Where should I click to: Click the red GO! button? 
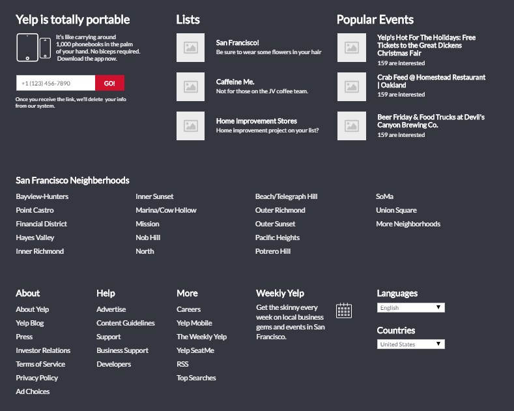[110, 83]
